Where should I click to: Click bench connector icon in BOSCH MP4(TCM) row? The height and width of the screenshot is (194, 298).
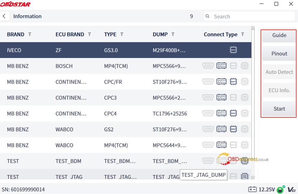tap(222, 66)
